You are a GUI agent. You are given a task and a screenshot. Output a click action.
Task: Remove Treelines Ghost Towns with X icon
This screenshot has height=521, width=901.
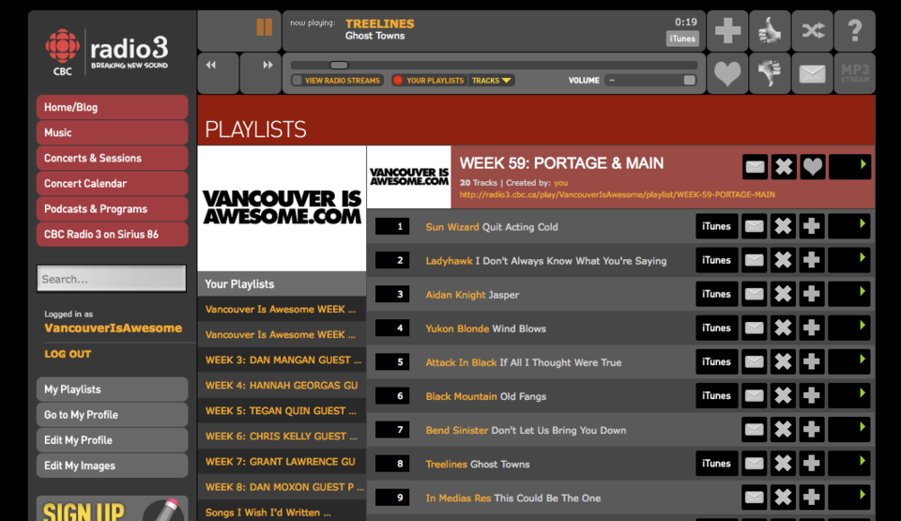(783, 464)
